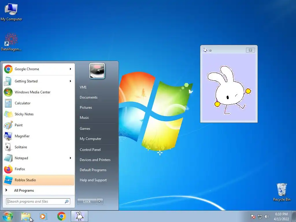Click the bunny icon in window title bar
Screen dimensions: 296x222
(x=205, y=50)
